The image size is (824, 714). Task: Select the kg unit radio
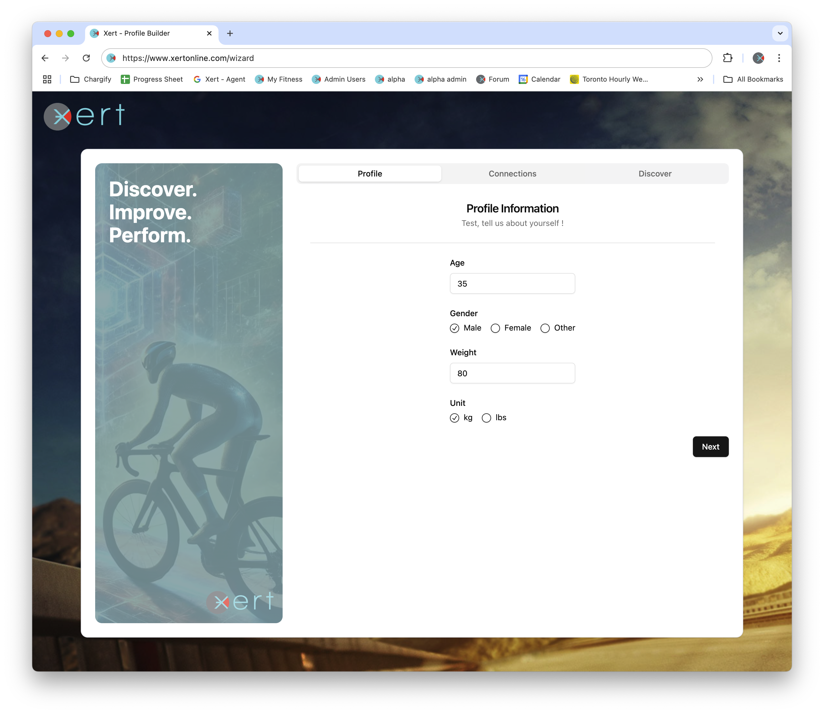click(454, 418)
